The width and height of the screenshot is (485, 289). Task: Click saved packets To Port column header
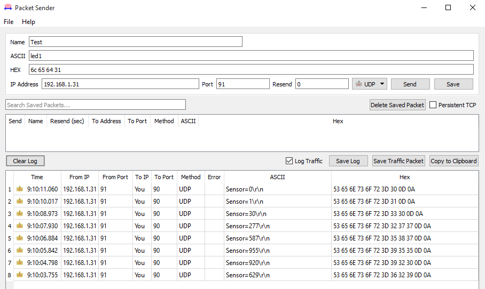coord(137,121)
